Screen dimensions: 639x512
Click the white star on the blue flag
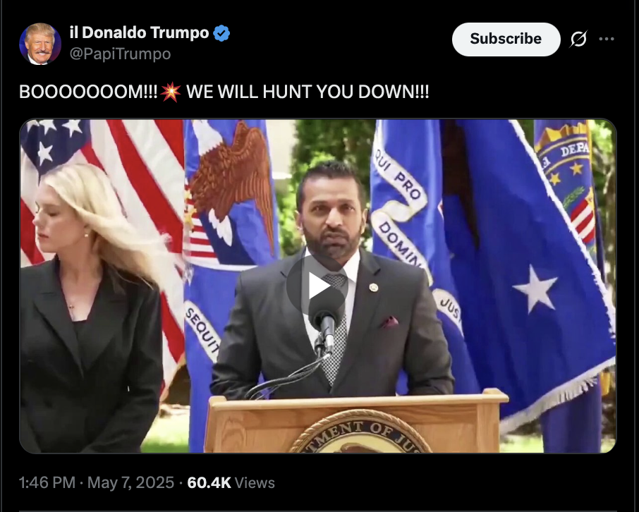coord(535,288)
